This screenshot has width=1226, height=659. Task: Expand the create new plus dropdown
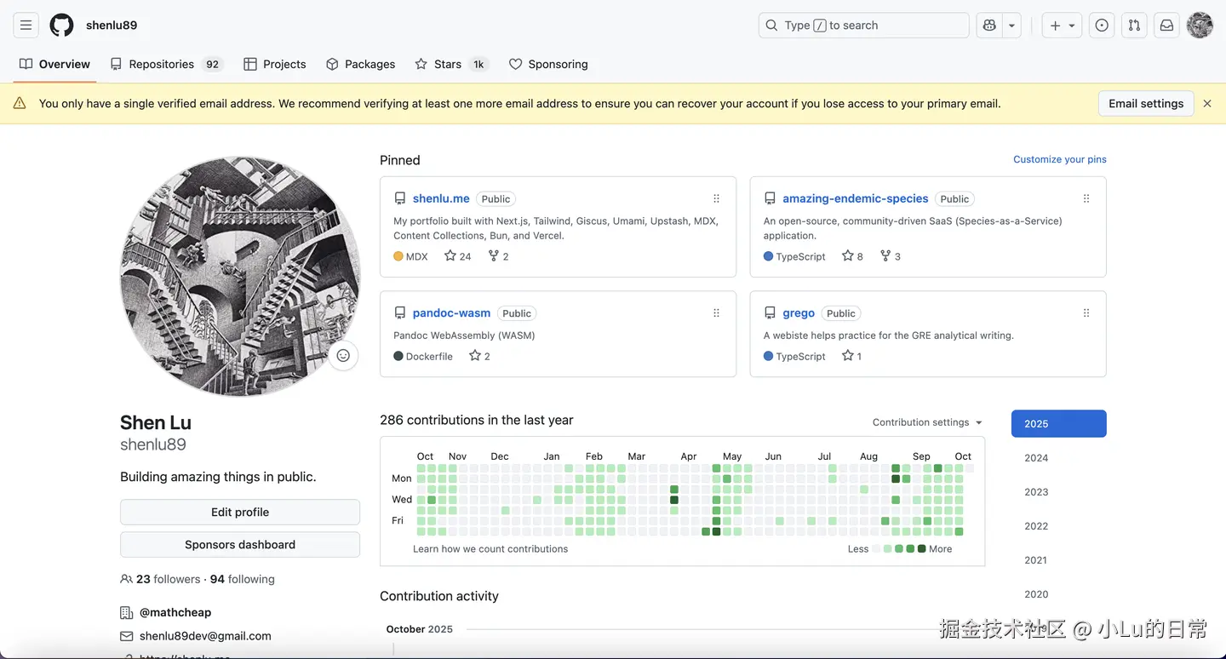click(1063, 26)
